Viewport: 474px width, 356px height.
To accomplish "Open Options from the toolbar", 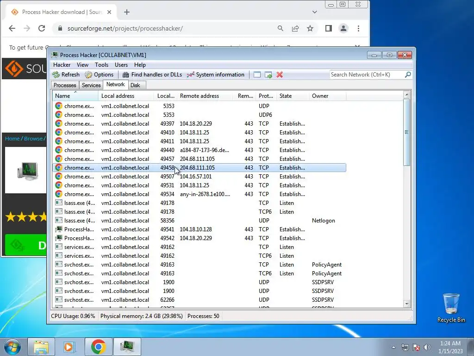I will click(99, 75).
